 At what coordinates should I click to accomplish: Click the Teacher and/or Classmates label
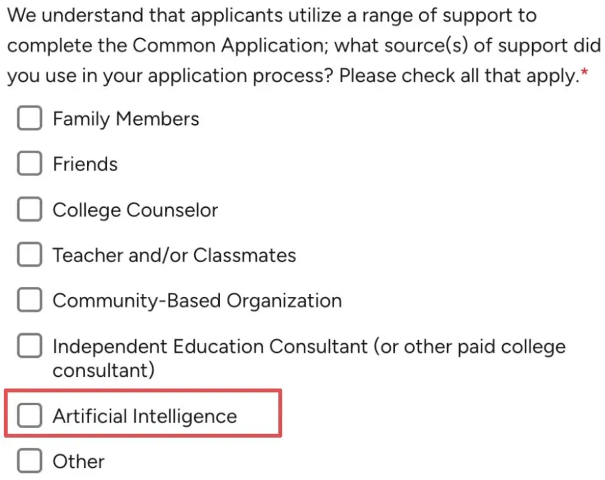pos(174,255)
